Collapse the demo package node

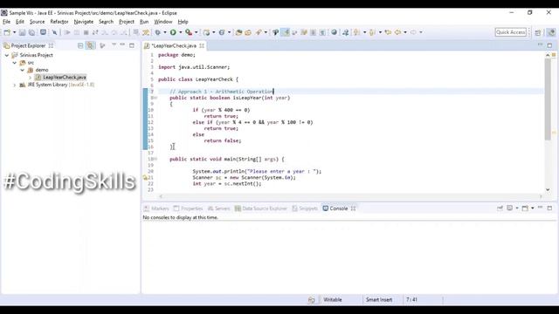[x=23, y=70]
